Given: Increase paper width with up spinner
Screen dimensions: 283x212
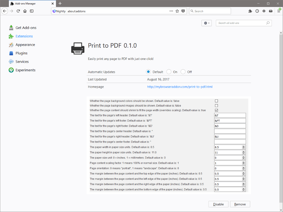Looking at the screenshot, I should point(244,146).
